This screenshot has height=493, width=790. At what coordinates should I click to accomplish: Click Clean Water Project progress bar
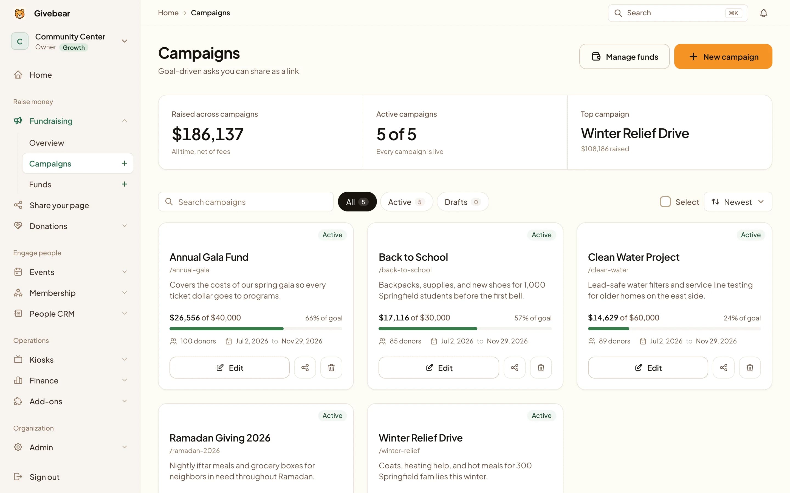click(x=674, y=329)
